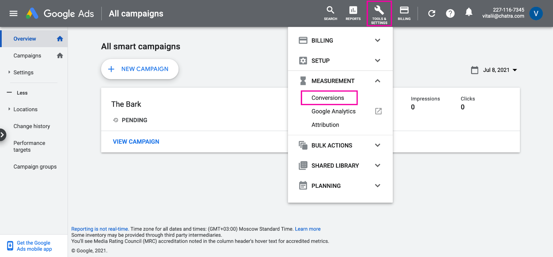
Task: Select Attribution menu item
Action: coord(325,125)
